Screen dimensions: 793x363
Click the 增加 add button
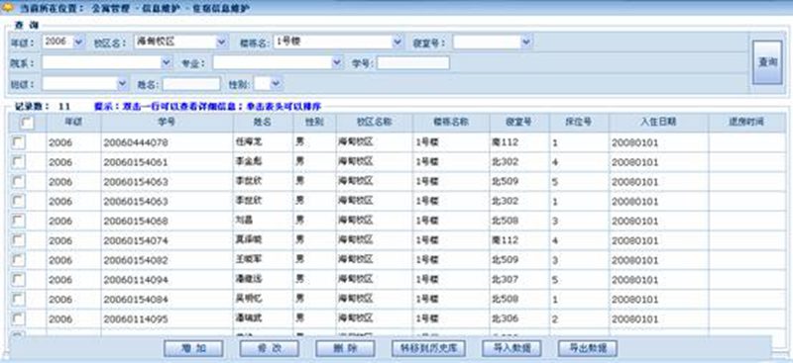[x=193, y=348]
